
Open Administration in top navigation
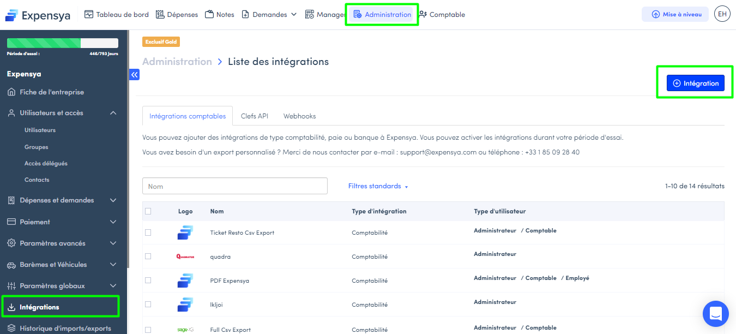(382, 15)
